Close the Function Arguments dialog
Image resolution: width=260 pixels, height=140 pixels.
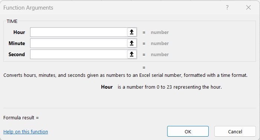coord(248,7)
